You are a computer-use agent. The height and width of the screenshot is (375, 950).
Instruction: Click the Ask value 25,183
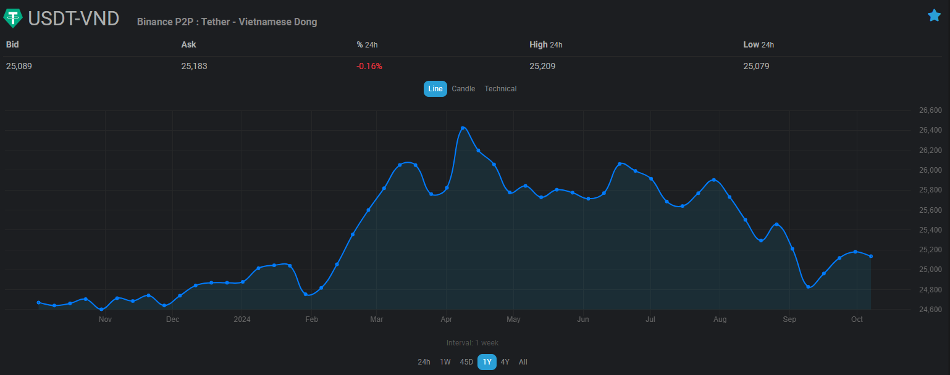194,66
